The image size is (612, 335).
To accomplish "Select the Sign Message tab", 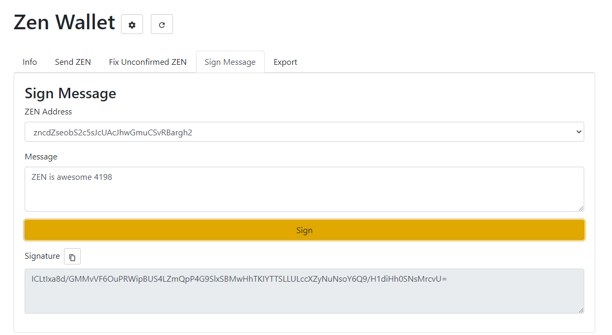I will [230, 62].
